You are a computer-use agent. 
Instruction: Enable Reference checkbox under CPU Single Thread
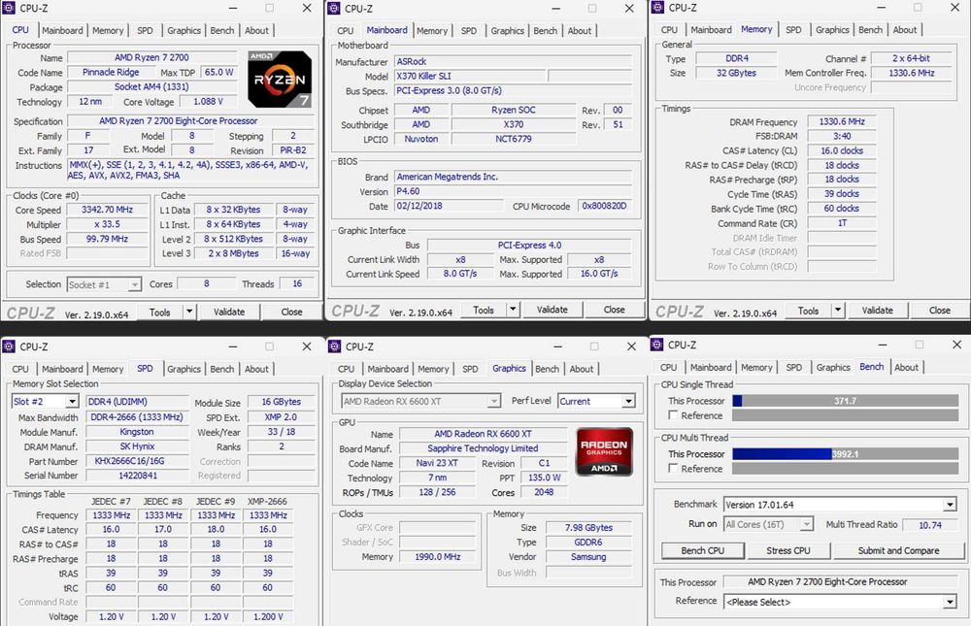pyautogui.click(x=674, y=415)
